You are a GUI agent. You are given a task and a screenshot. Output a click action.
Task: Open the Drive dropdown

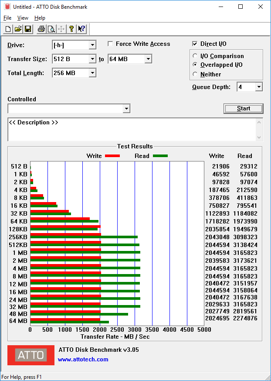click(x=92, y=45)
